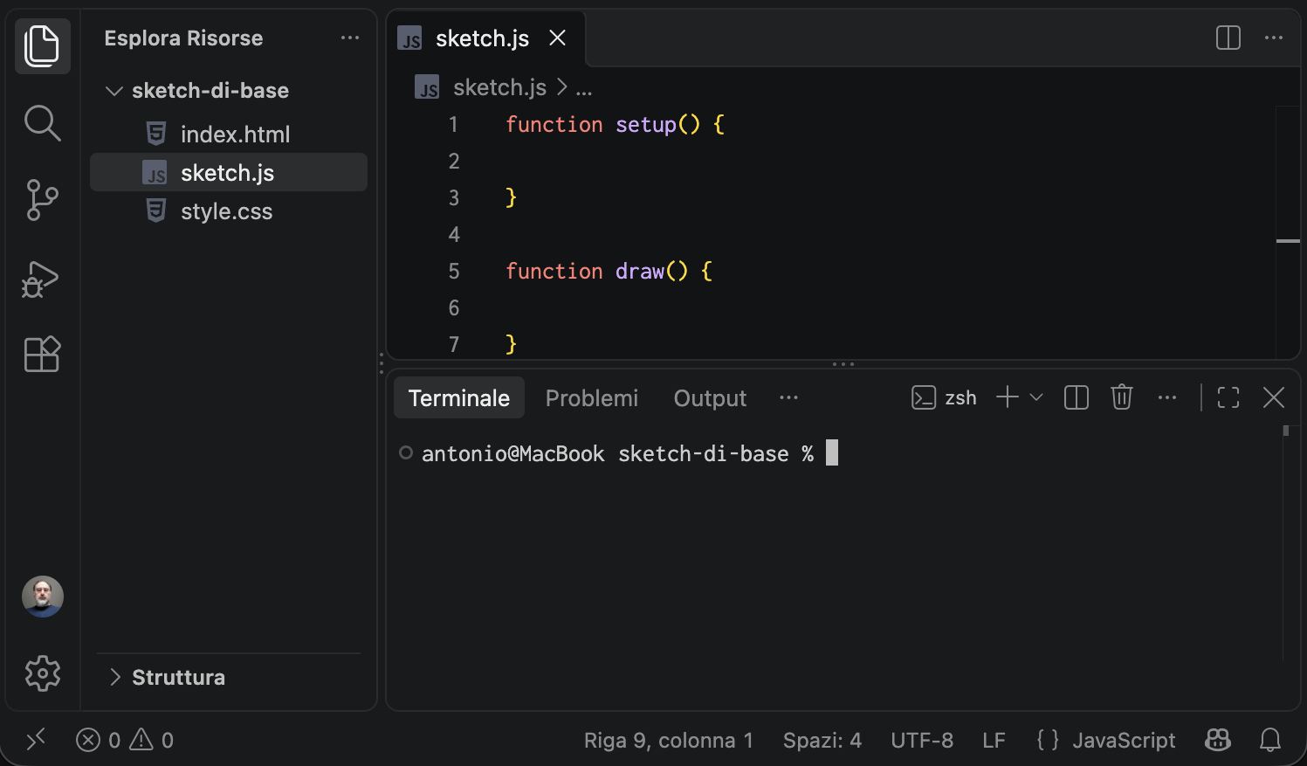Image resolution: width=1307 pixels, height=766 pixels.
Task: Open editor more actions menu
Action: click(1274, 38)
